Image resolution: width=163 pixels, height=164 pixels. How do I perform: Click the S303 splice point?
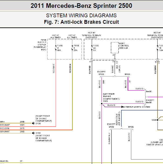pos(101,104)
